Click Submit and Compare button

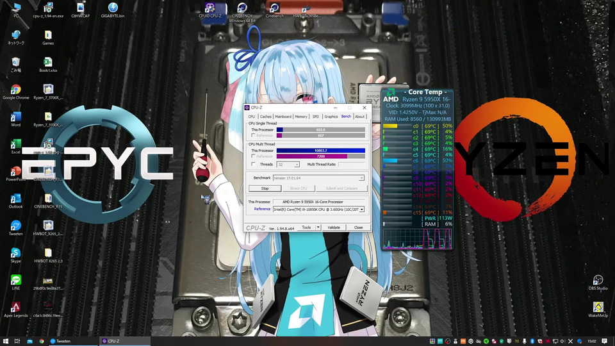[341, 188]
